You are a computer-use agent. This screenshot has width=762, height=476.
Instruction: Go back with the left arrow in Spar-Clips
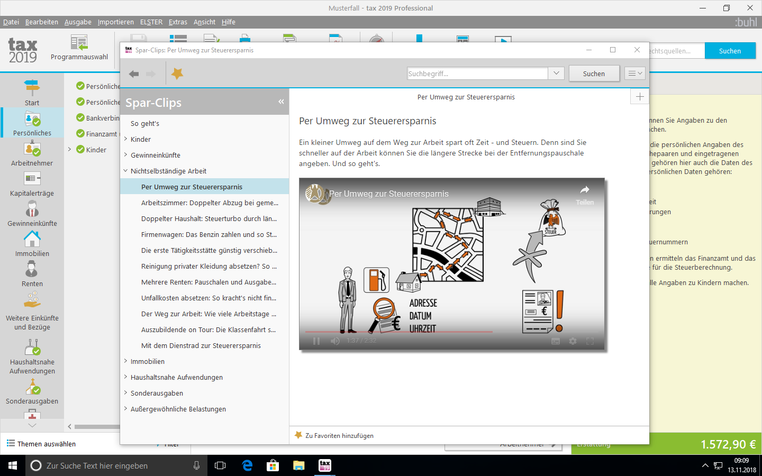(x=134, y=74)
